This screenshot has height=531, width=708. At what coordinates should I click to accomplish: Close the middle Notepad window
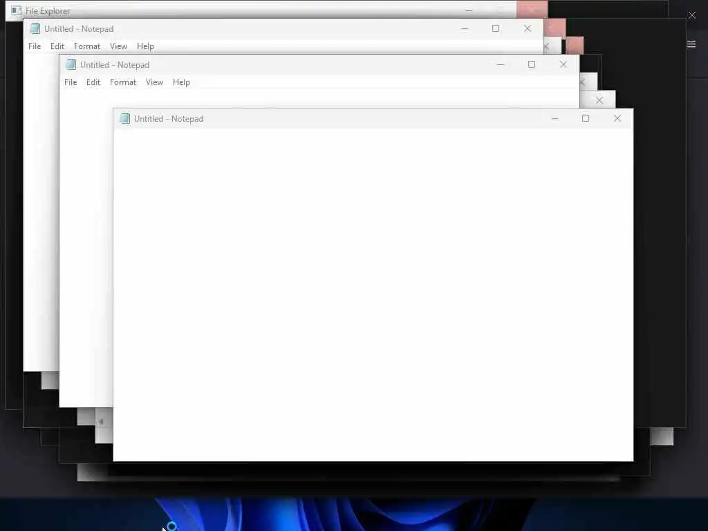point(563,64)
